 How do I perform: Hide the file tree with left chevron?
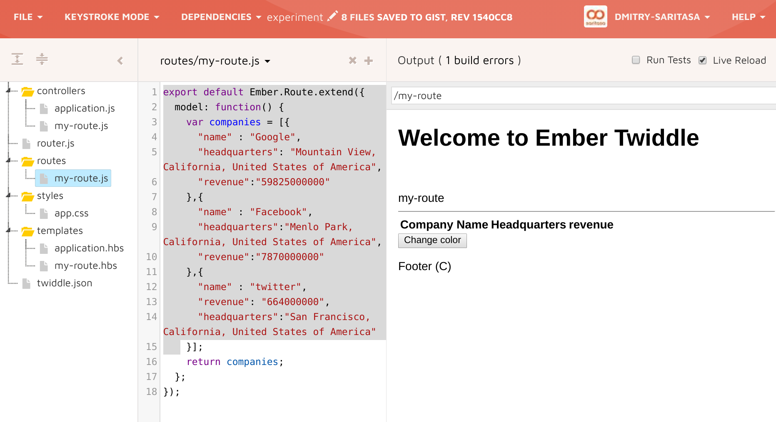[x=120, y=61]
